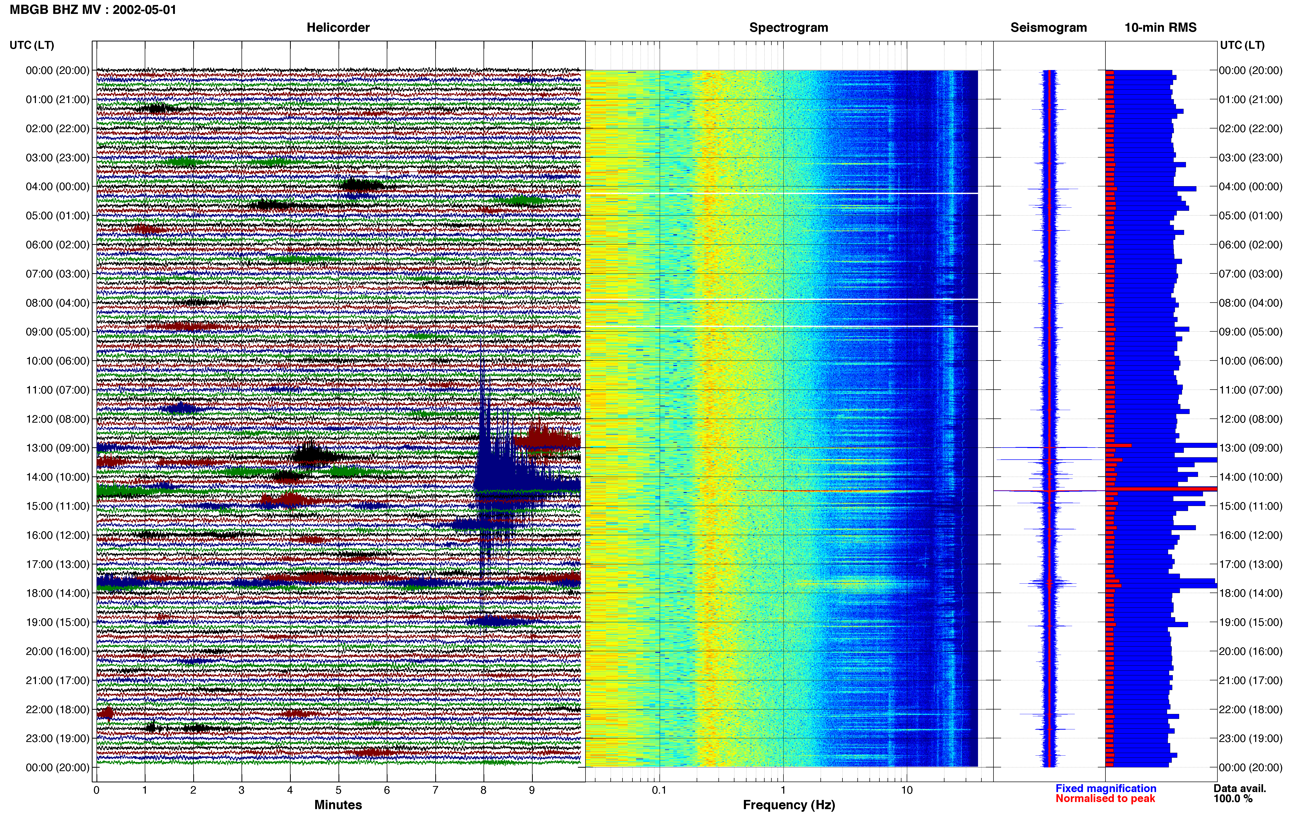
Task: Click left-axis time label 12:00 (08:00)
Action: (58, 419)
